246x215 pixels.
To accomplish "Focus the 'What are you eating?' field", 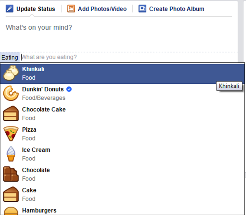I will [129, 57].
